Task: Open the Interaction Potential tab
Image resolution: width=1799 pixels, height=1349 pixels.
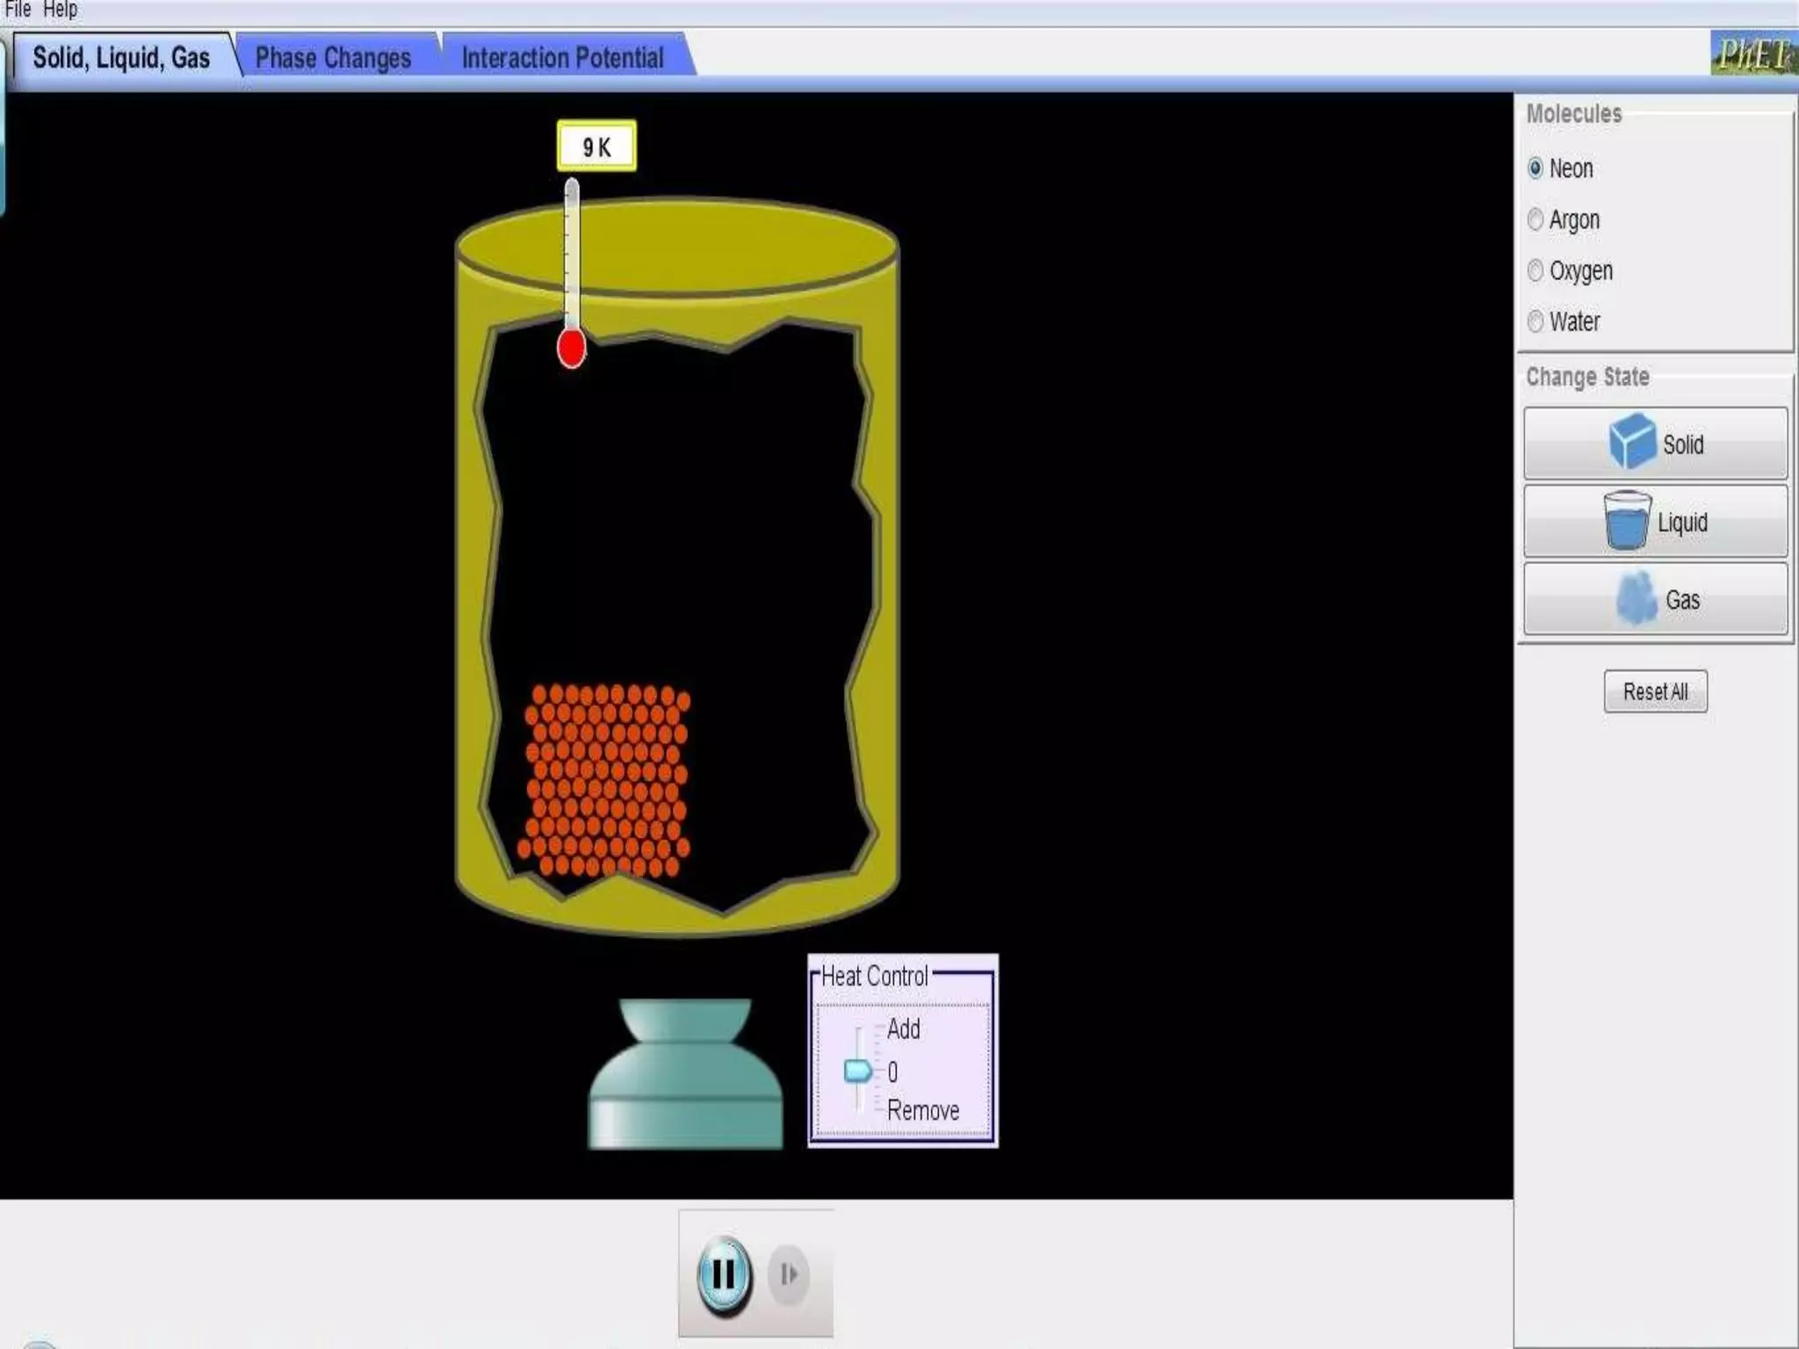Action: pos(562,58)
